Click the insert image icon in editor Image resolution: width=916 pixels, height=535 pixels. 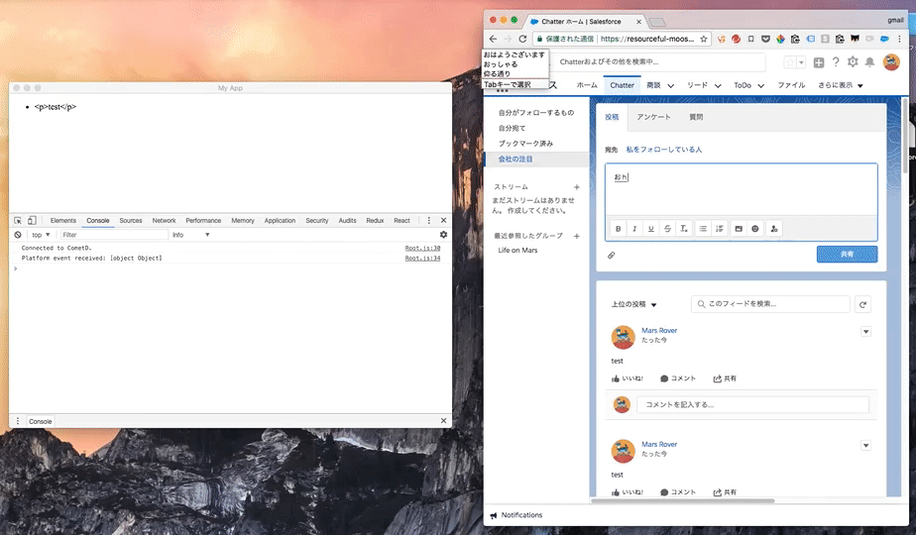click(739, 229)
